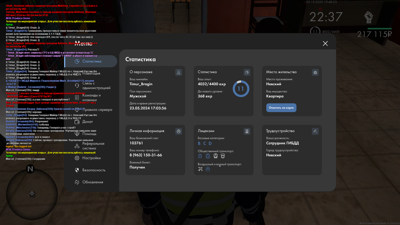Click the N compass marker on minimap

30,169
